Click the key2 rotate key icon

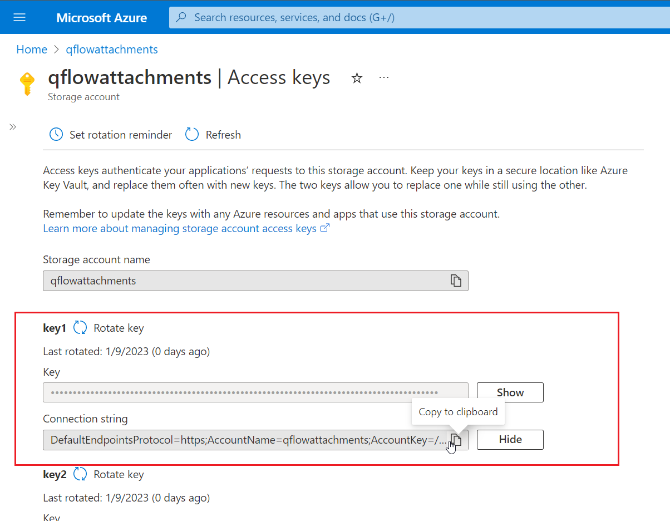click(80, 474)
